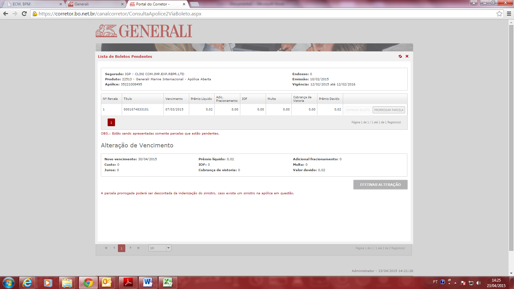514x289 pixels.
Task: Go to last page in bottom pager
Action: (x=138, y=248)
